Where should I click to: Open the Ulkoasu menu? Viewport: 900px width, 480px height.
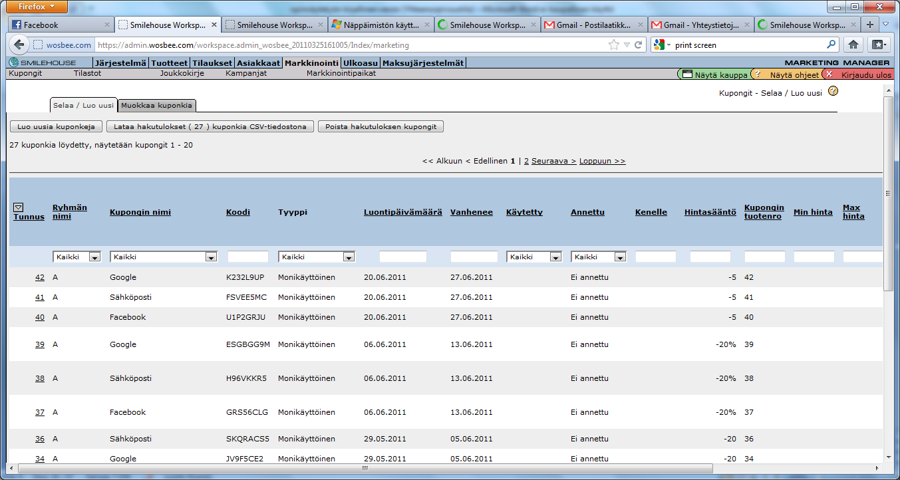[x=360, y=63]
